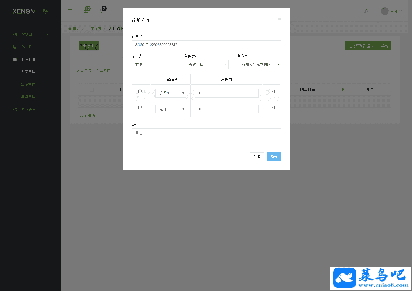Image resolution: width=412 pixels, height=291 pixels.
Task: Click the search magnifier icon in header
Action: pos(366,11)
